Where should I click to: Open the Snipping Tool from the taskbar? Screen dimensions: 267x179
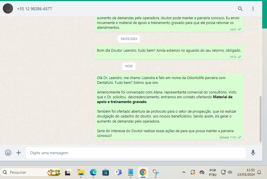(x=156, y=173)
